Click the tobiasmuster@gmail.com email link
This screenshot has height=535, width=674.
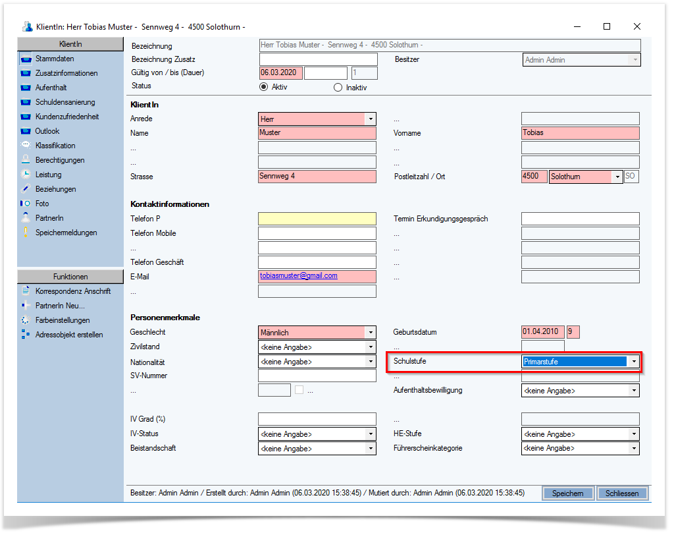click(x=298, y=275)
